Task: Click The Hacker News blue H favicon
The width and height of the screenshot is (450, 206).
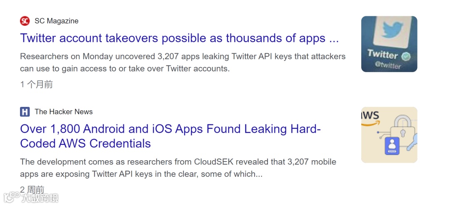Action: [25, 112]
